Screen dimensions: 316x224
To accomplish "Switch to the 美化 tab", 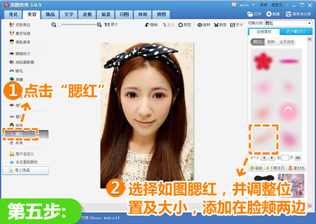I will (13, 15).
